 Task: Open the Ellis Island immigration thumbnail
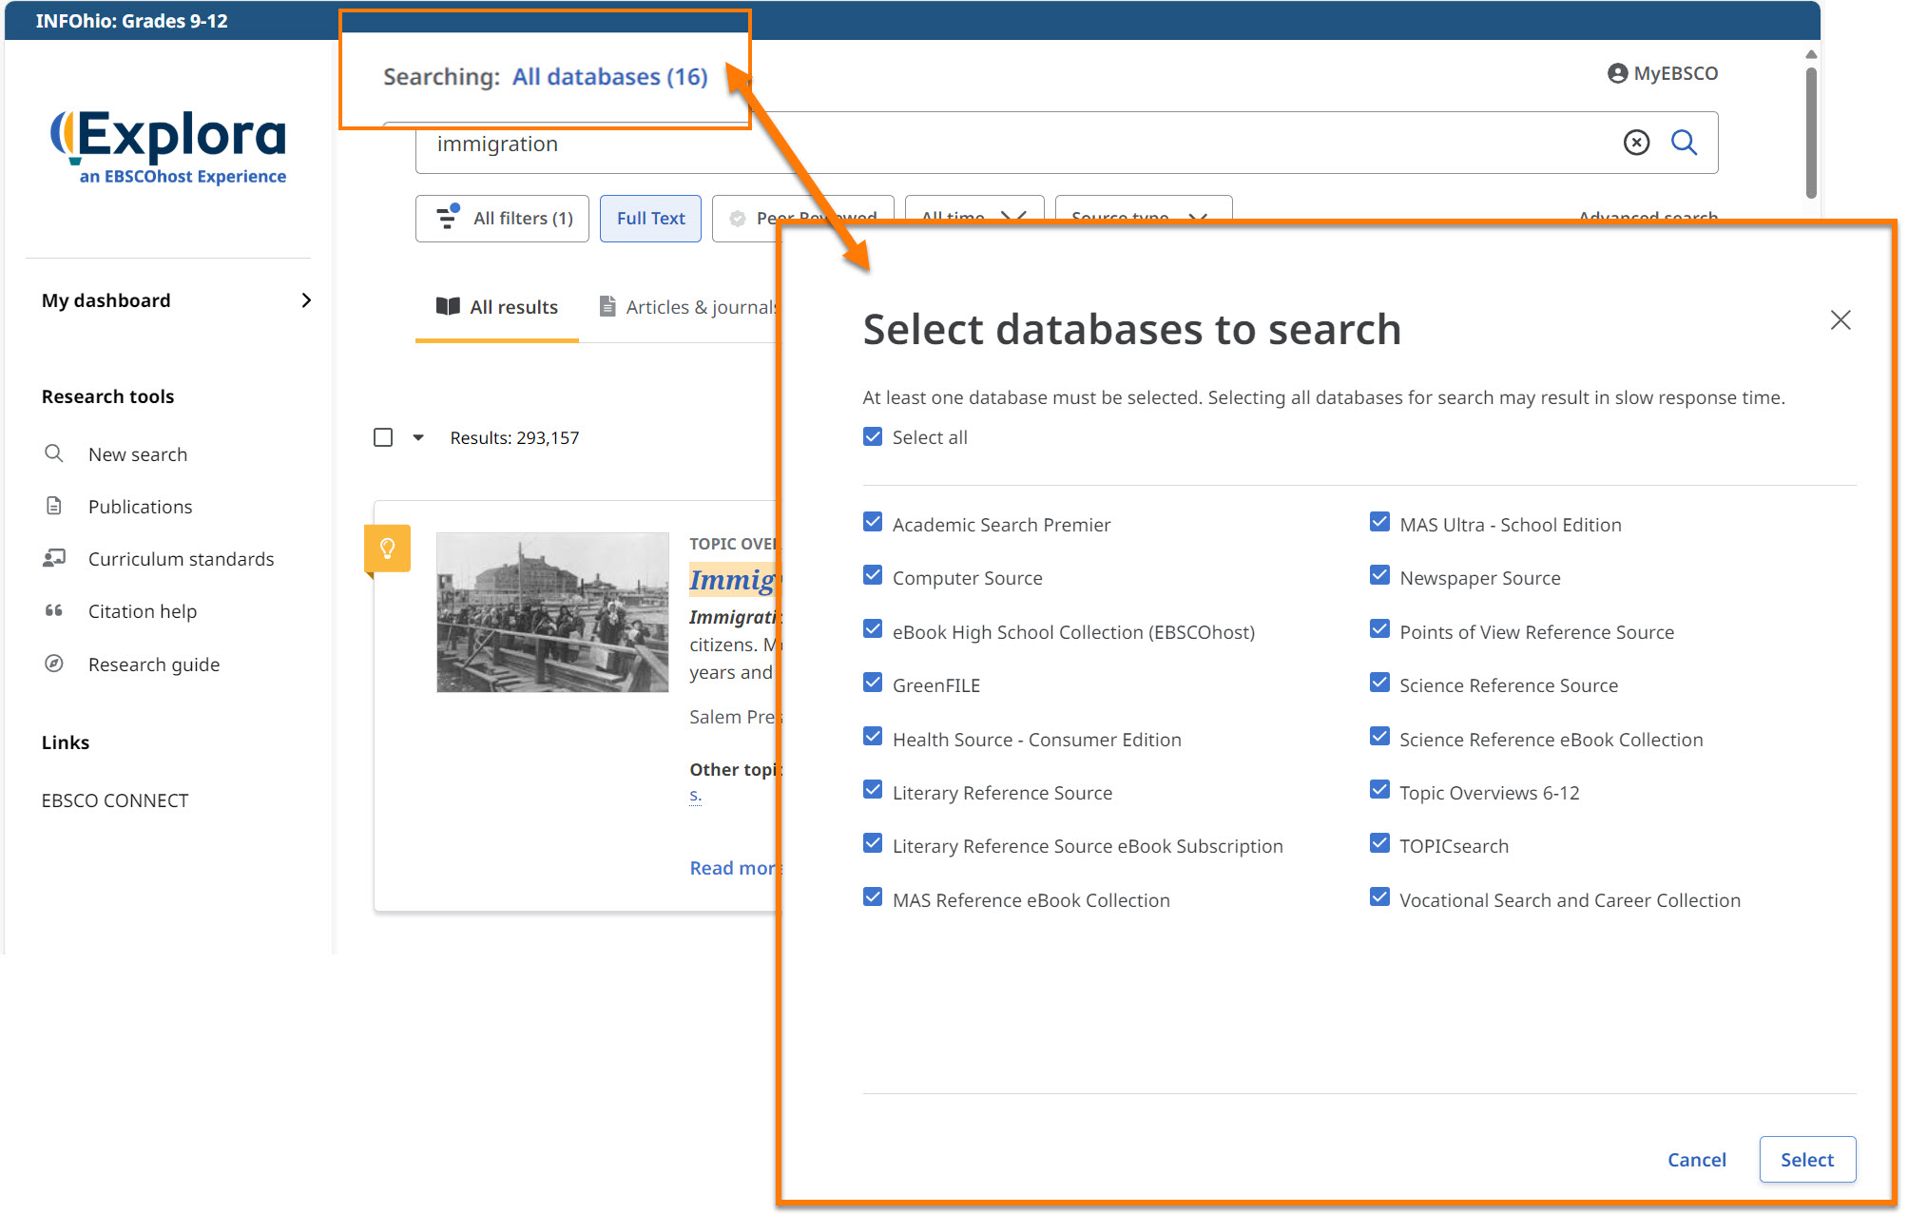coord(552,612)
